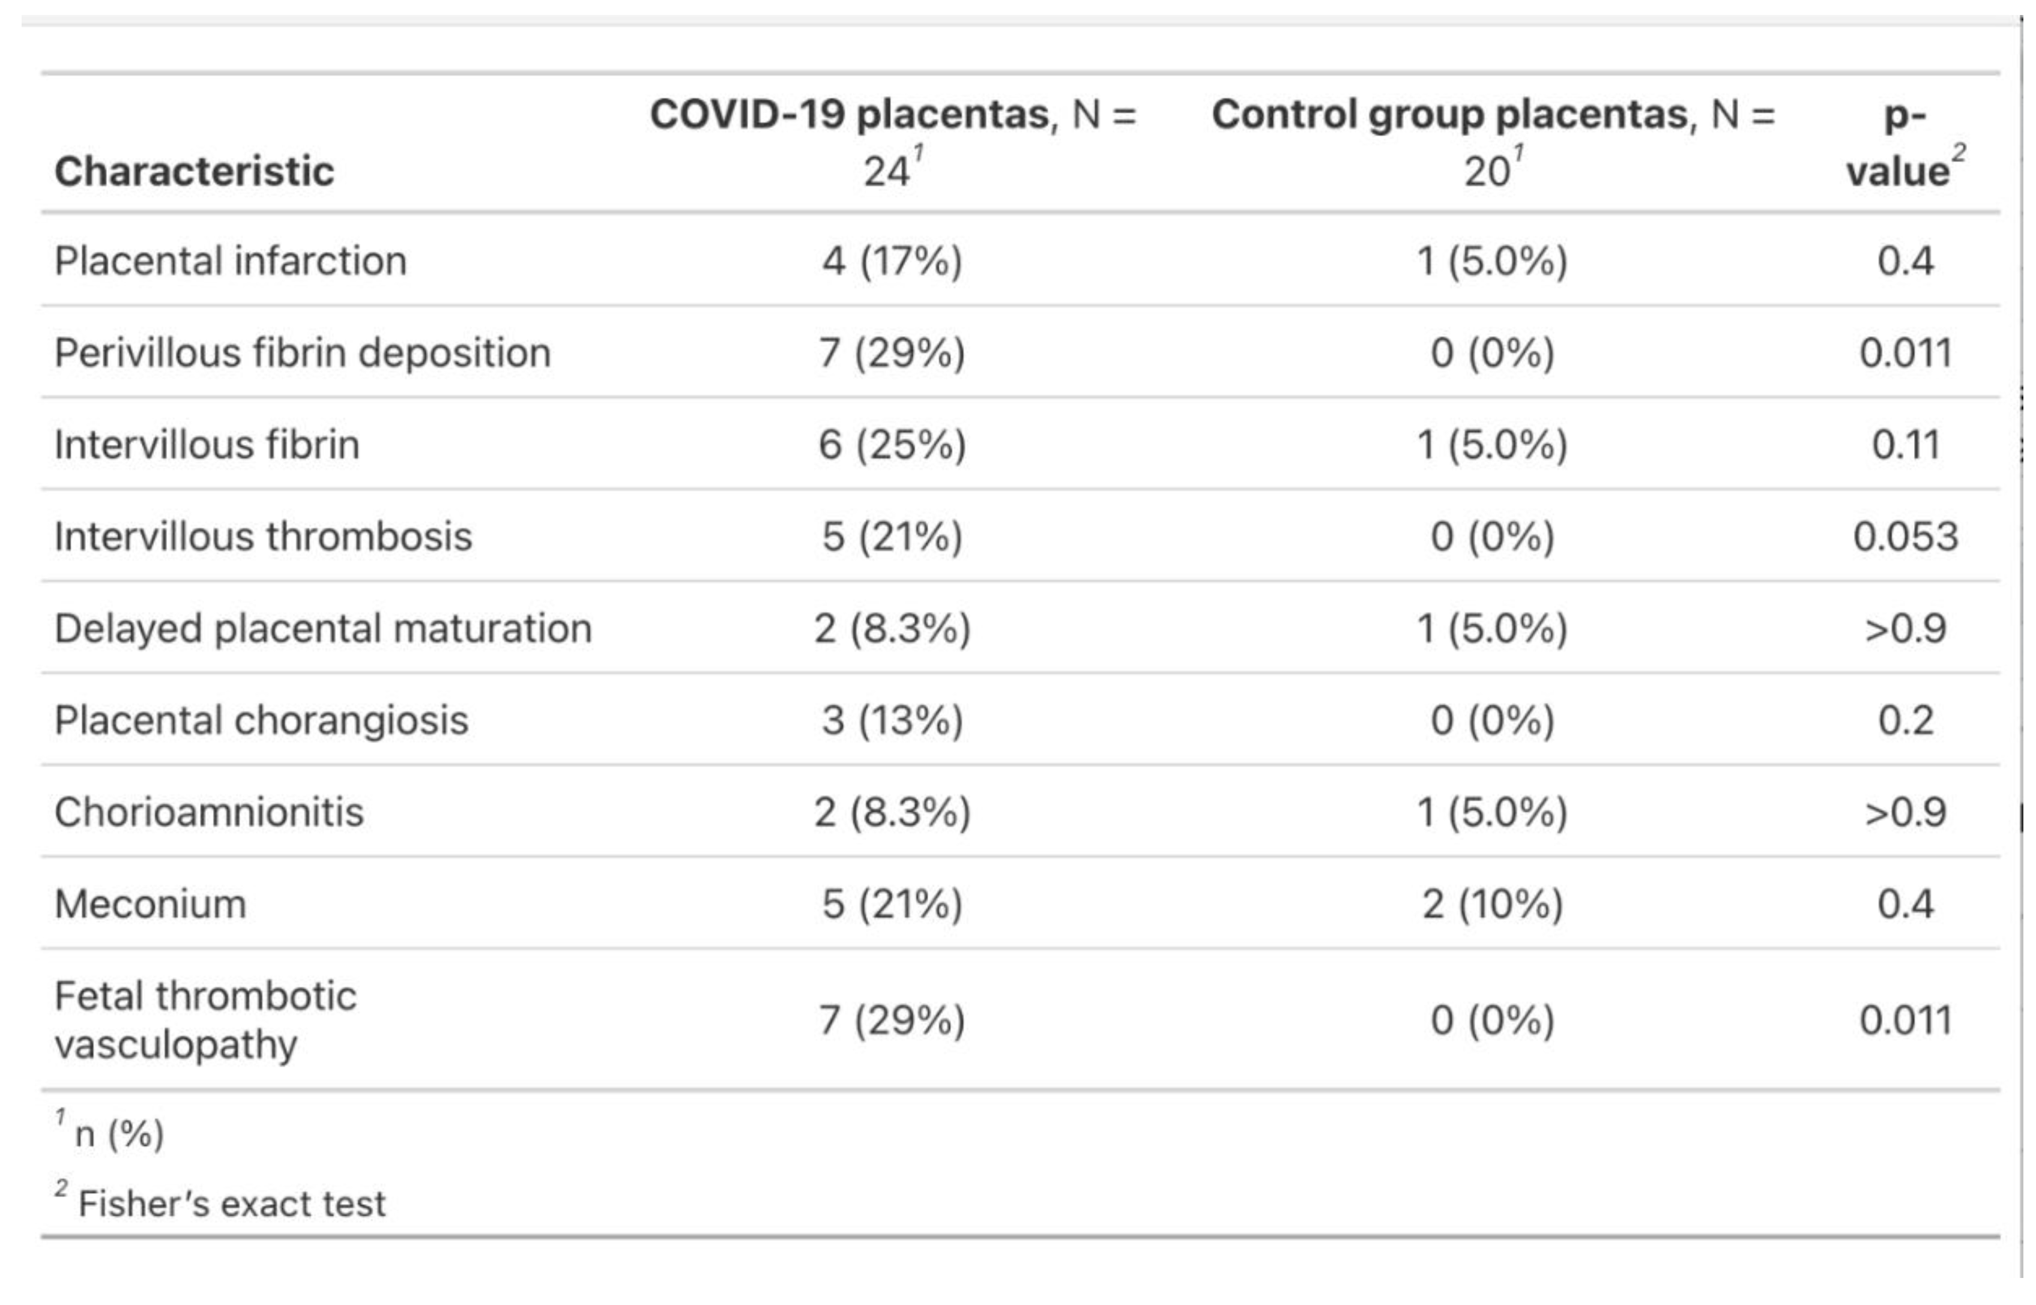Select the Perivillous fibrin deposition label
Screen dimensions: 2036x1305
[x=303, y=352]
